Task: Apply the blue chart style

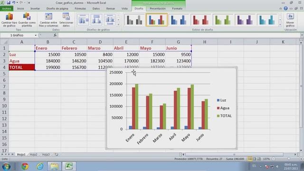Action: [x=179, y=20]
